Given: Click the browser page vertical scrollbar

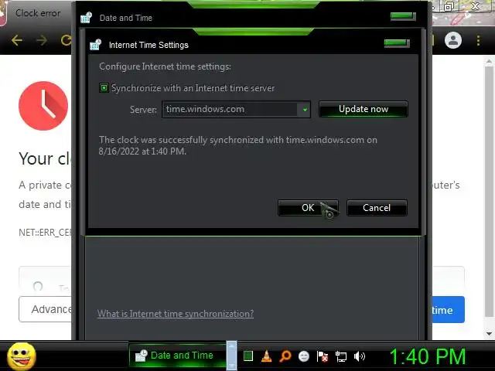Looking at the screenshot, I should [489, 192].
